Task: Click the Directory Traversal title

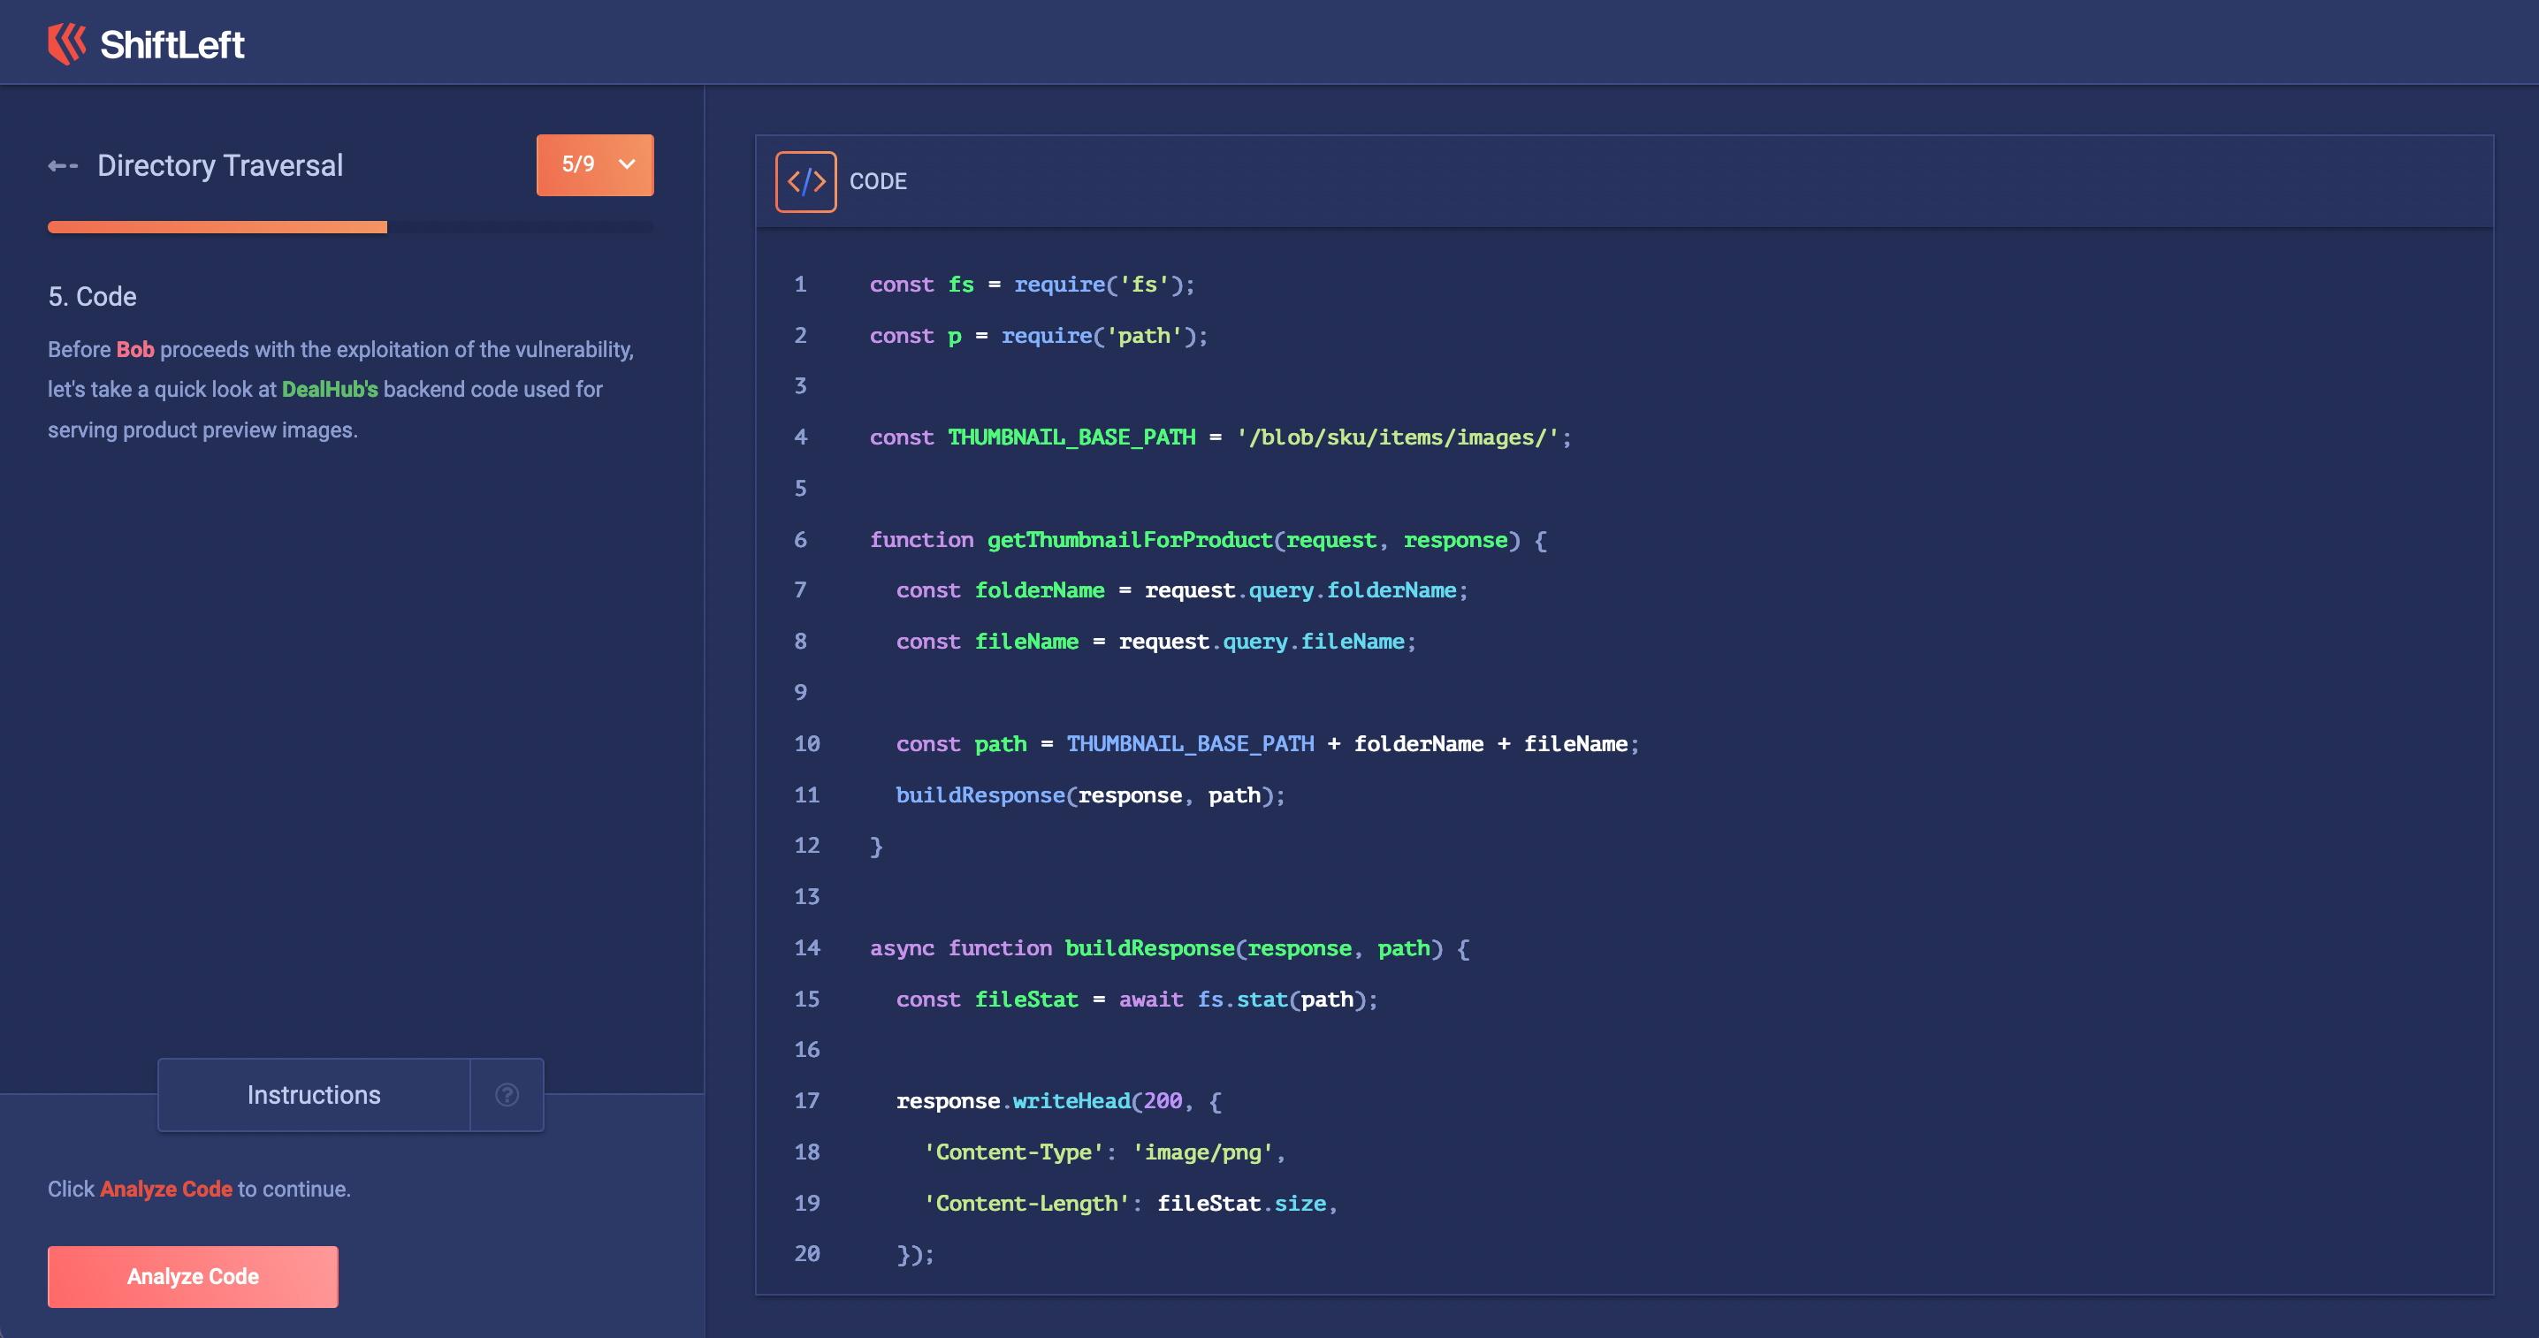Action: coord(220,165)
